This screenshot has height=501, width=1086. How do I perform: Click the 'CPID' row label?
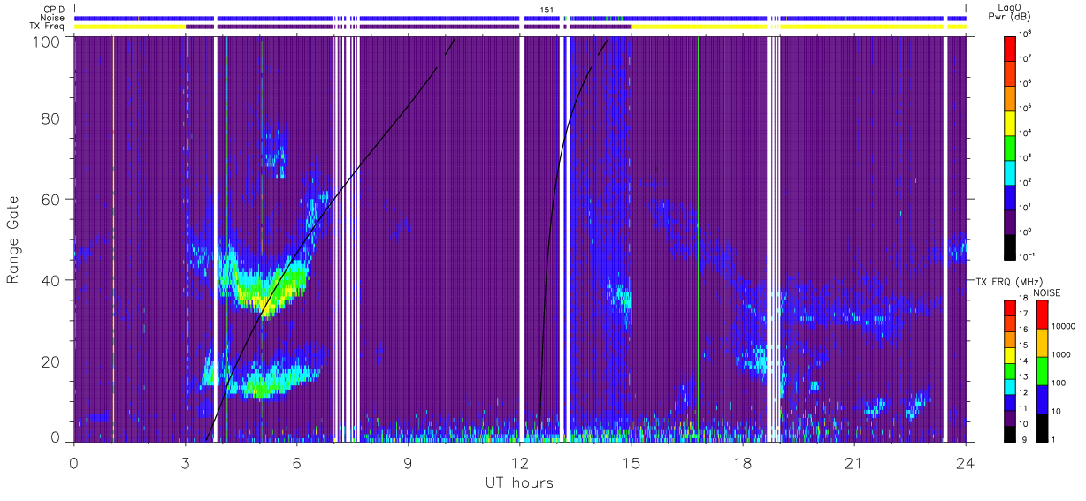coord(55,9)
